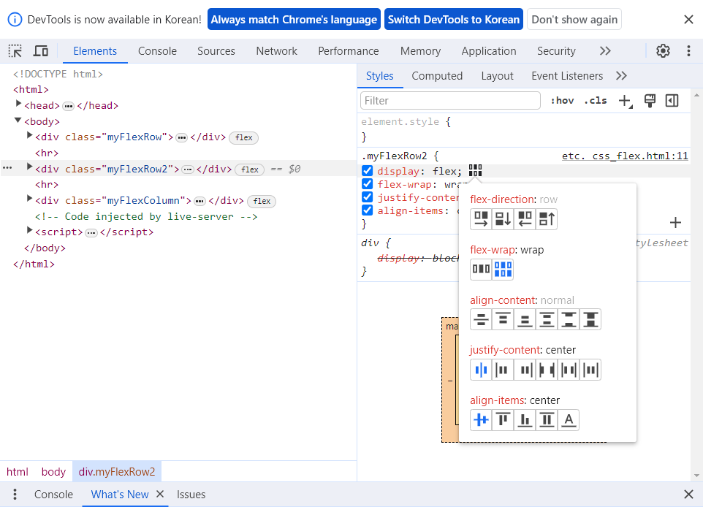
Task: Open DevTools settings gear
Action: tap(663, 51)
